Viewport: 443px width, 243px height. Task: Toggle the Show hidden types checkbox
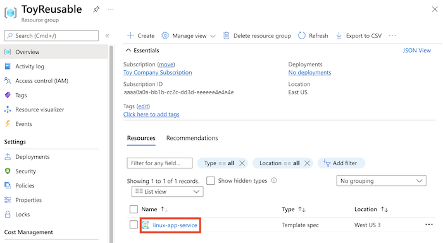[211, 180]
